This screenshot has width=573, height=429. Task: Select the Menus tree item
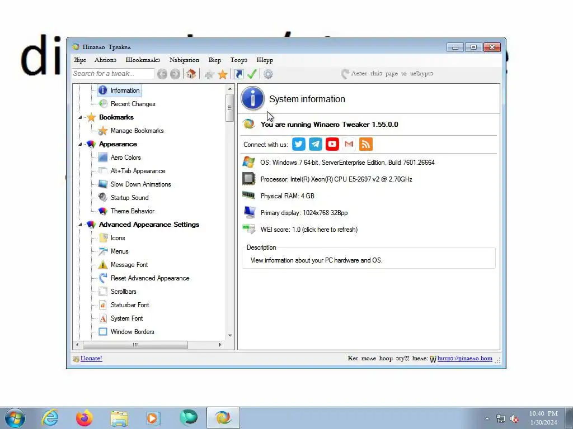tap(119, 251)
